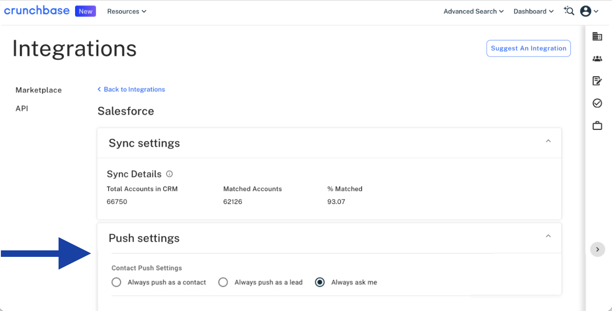This screenshot has width=612, height=311.
Task: Select Always push as a lead
Action: tap(260, 282)
